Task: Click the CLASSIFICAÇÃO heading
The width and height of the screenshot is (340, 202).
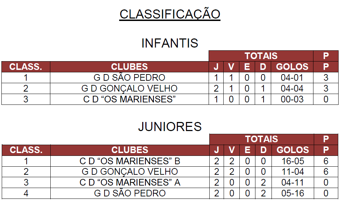Action: tap(170, 14)
